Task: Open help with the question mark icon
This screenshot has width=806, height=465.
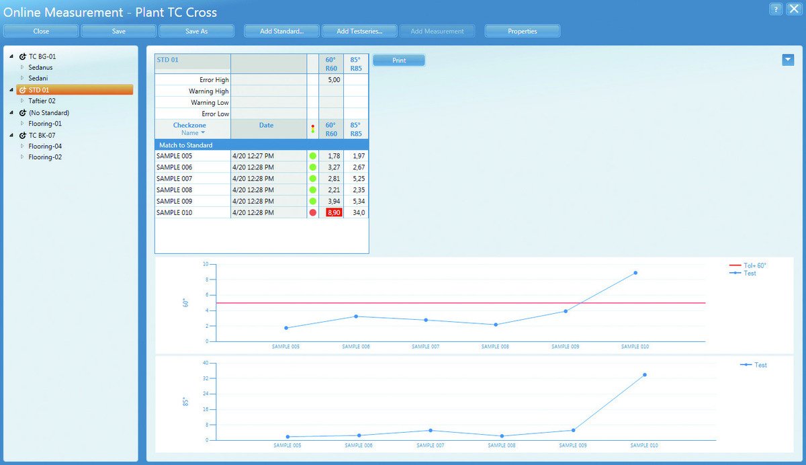Action: click(776, 9)
